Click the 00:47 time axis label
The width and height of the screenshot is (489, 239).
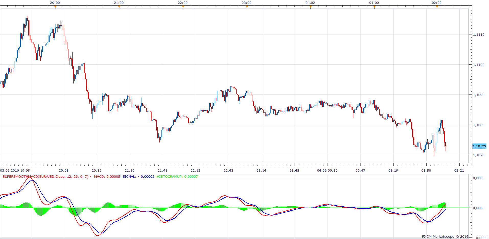[x=360, y=170]
